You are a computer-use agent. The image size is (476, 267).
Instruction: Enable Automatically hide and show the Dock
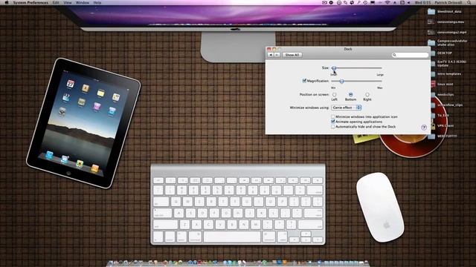[333, 127]
